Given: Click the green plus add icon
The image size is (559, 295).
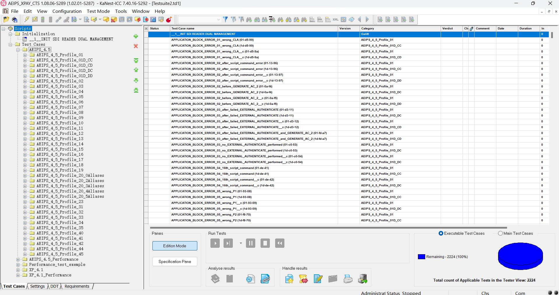Looking at the screenshot, I should tap(136, 36).
